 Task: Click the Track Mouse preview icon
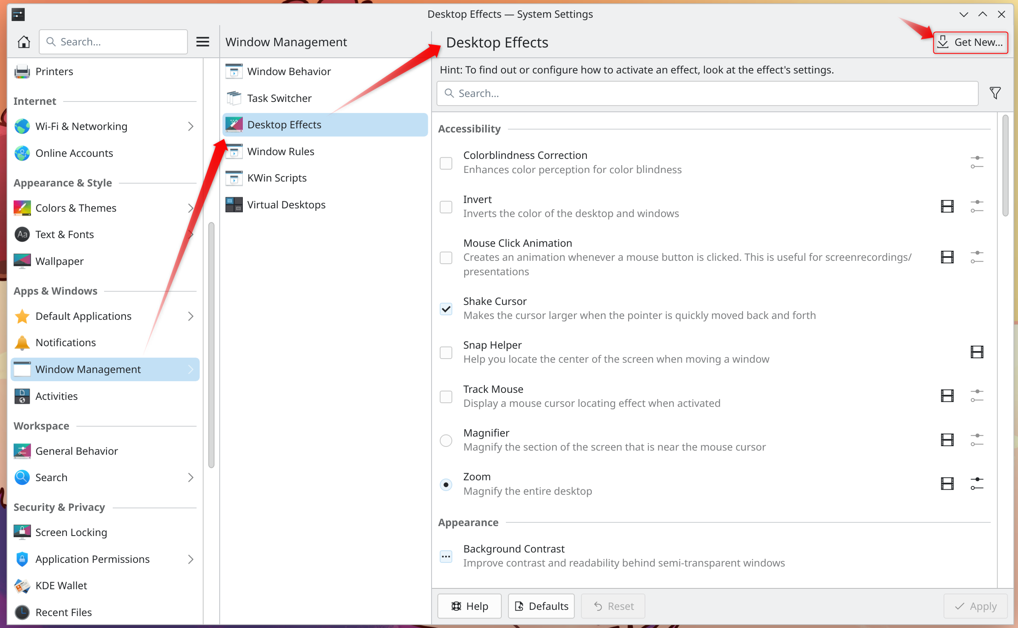coord(947,395)
